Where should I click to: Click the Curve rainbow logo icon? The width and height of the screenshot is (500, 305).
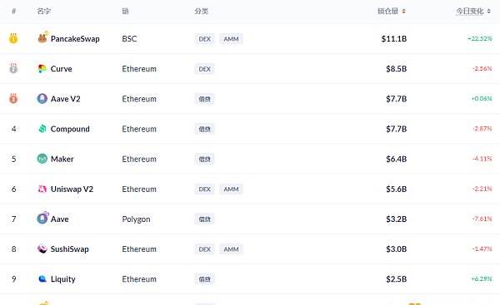(42, 69)
